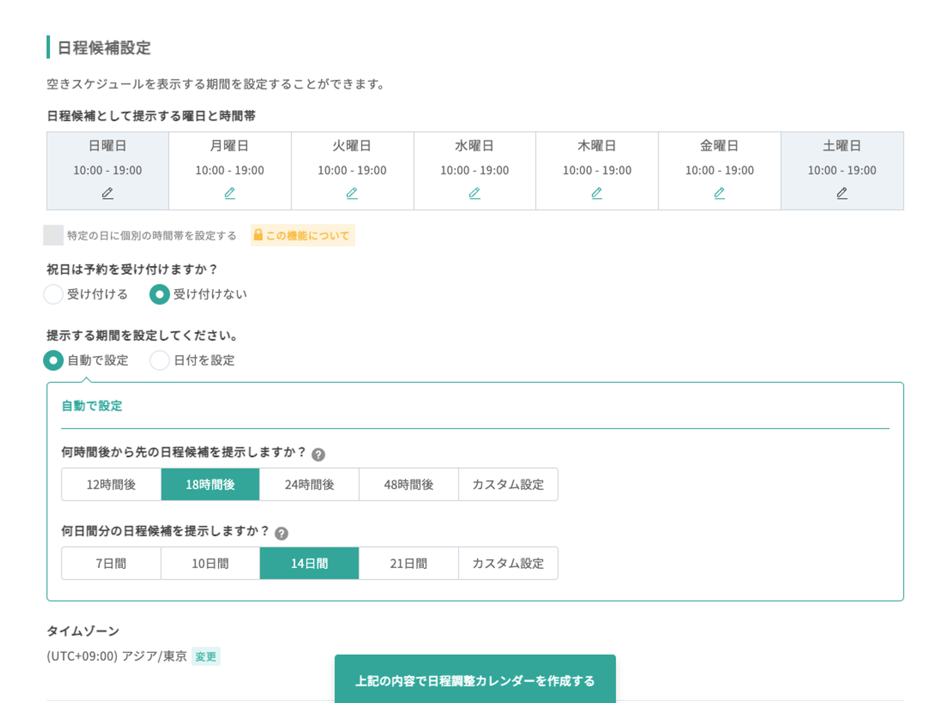Choose 日付を設定 period radio button
This screenshot has width=933, height=703.
point(160,361)
